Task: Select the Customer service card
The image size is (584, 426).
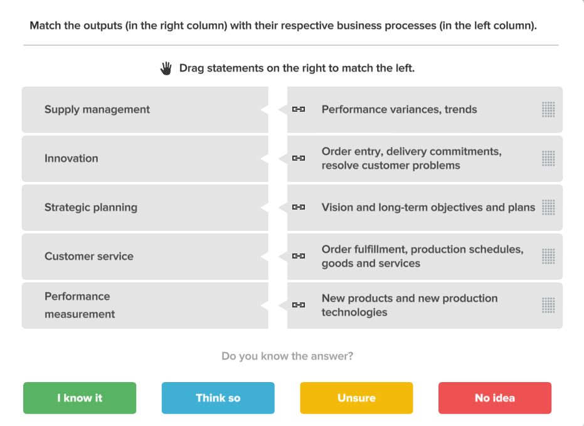Action: tap(144, 256)
